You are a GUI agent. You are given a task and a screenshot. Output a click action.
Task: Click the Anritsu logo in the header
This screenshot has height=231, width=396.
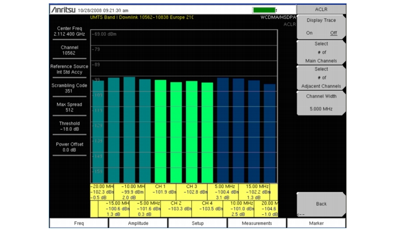[x=66, y=10]
